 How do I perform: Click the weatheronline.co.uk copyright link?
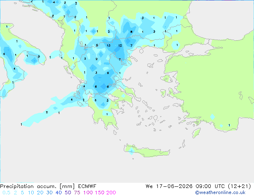(x=220, y=192)
